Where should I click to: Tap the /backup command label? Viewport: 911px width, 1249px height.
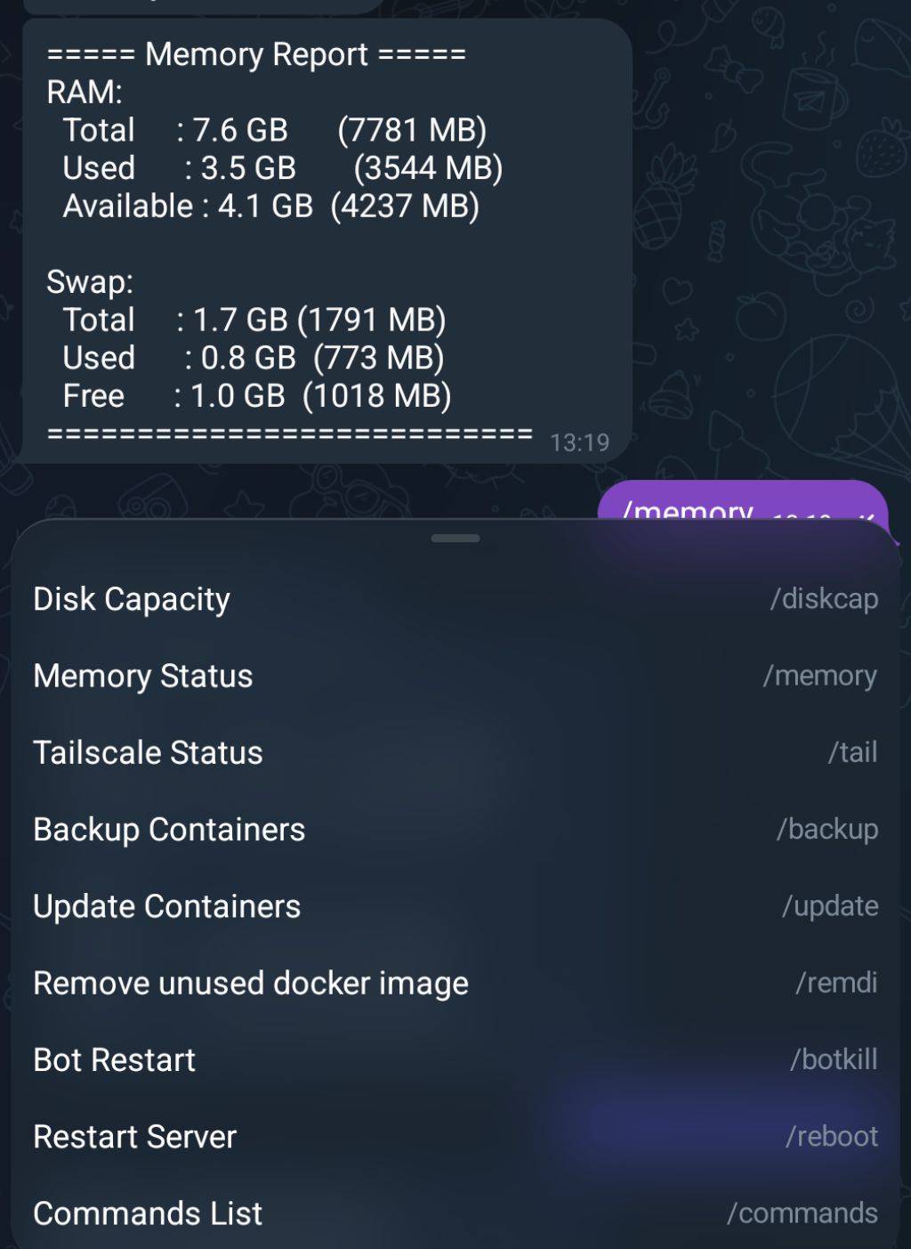827,829
